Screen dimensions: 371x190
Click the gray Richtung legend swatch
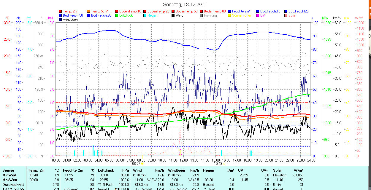[x=201, y=15]
